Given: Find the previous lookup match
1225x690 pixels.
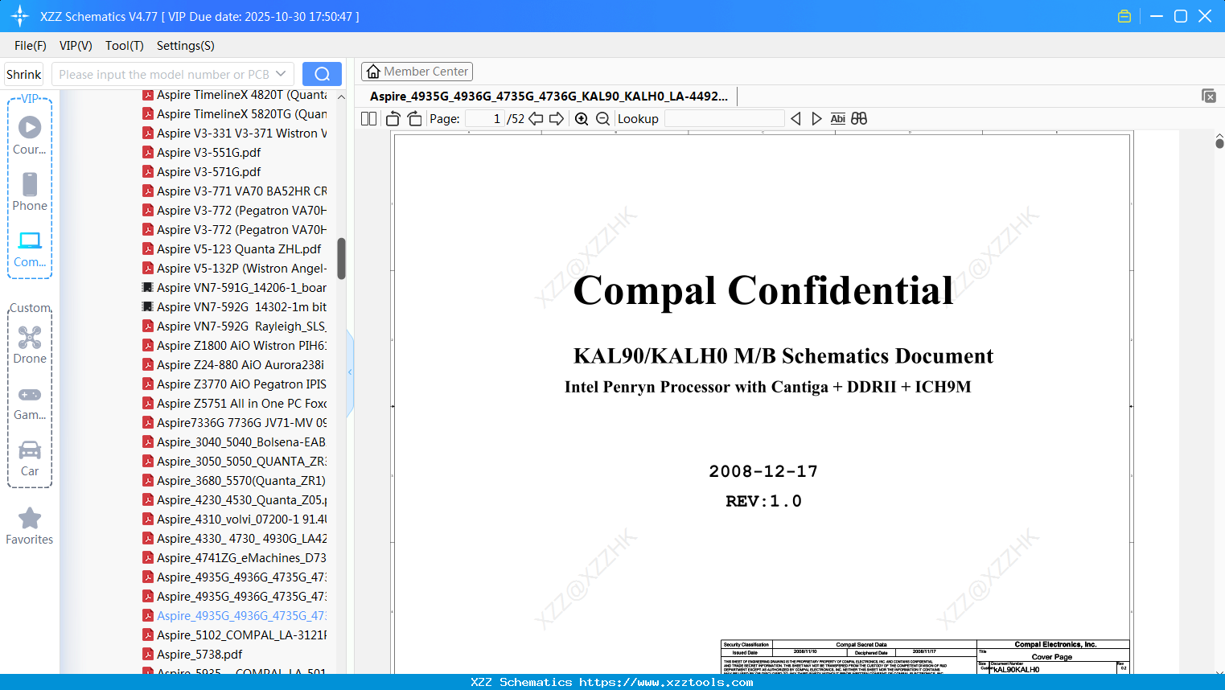Looking at the screenshot, I should (x=795, y=119).
